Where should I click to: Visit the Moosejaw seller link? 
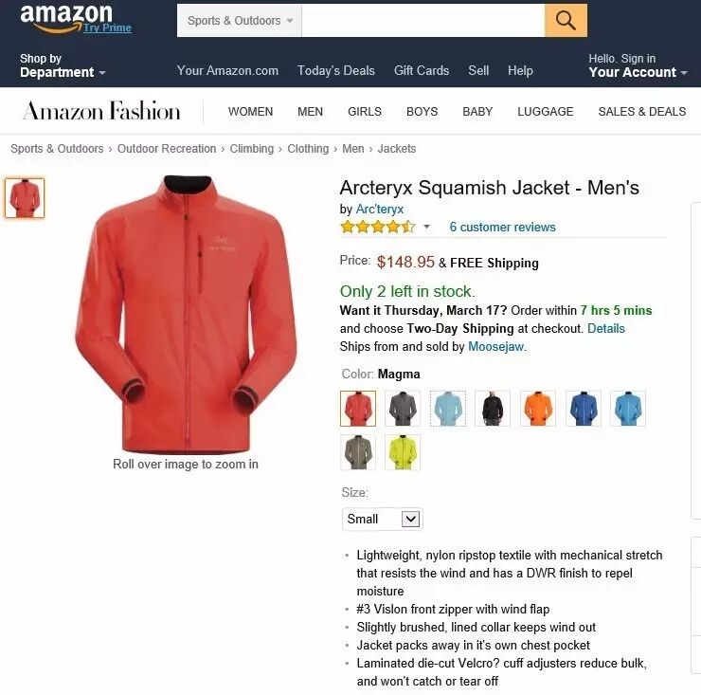click(x=495, y=346)
